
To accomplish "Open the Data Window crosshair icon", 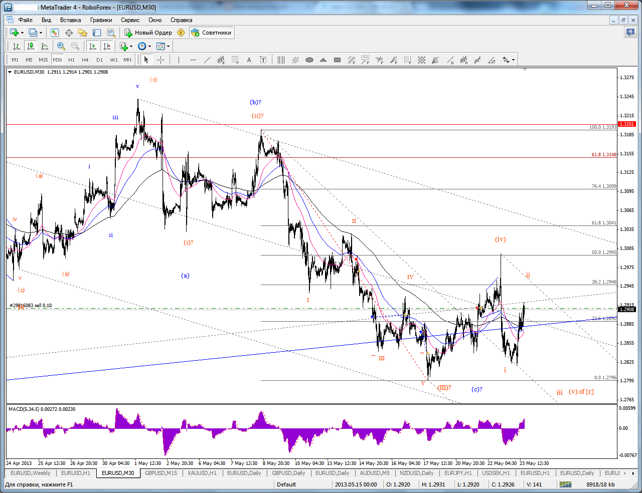I will [x=69, y=33].
